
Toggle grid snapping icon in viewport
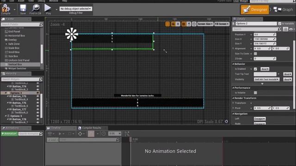click(x=184, y=24)
